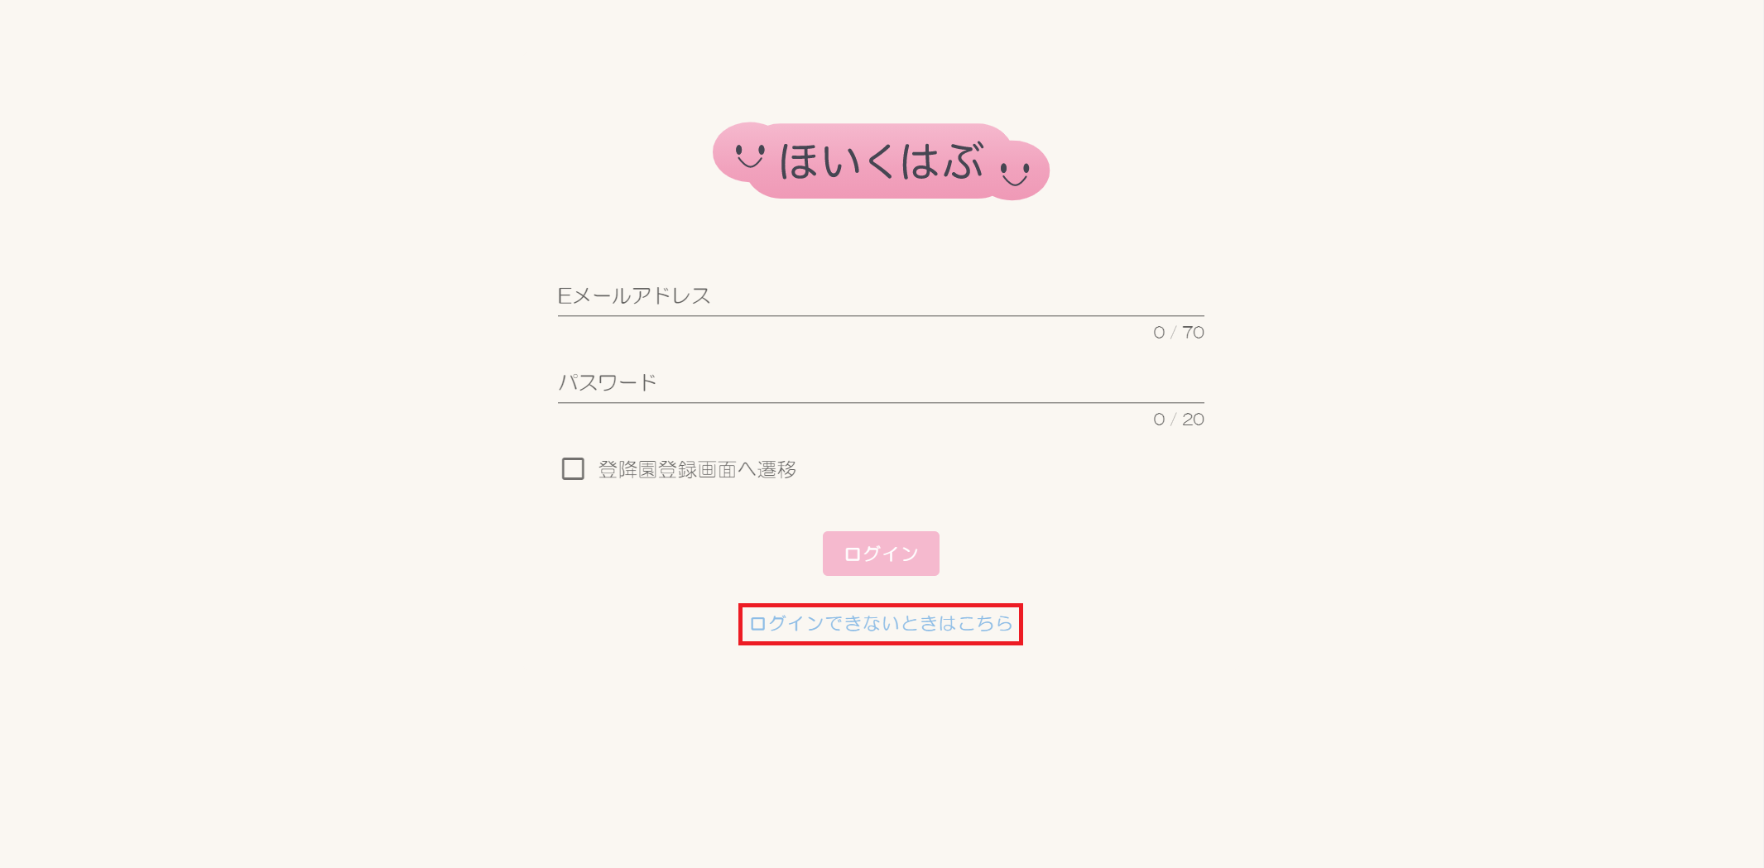
Task: Focus the パスワード input field
Action: click(x=881, y=383)
